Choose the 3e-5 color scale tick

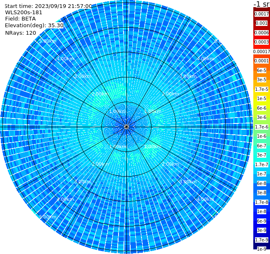point(262,80)
